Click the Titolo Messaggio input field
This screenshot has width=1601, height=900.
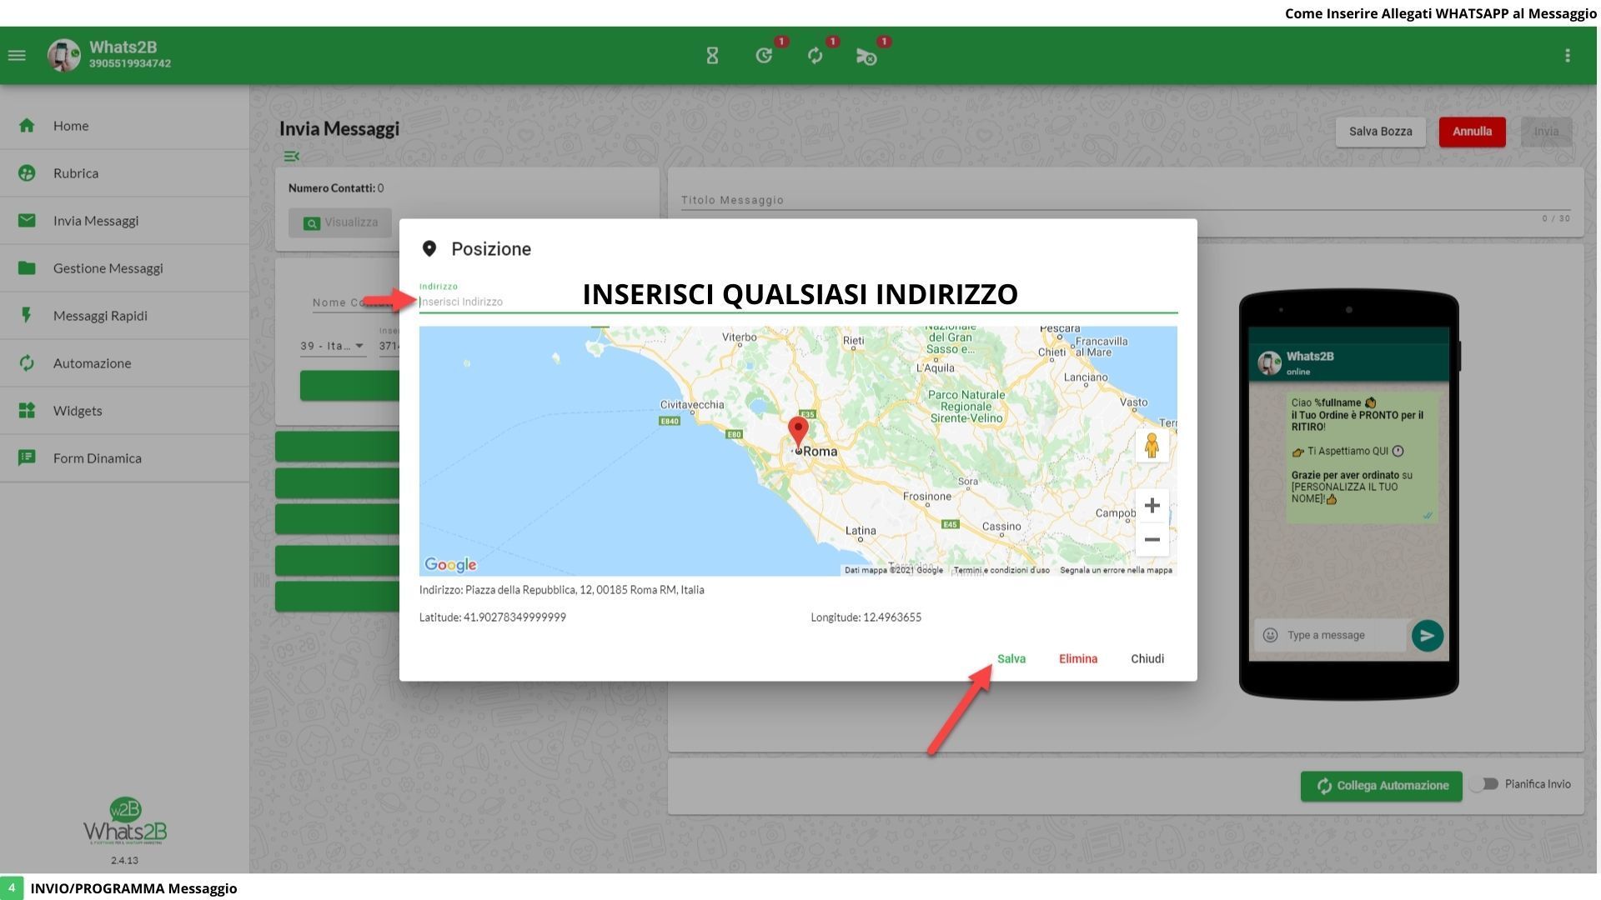(x=1126, y=200)
